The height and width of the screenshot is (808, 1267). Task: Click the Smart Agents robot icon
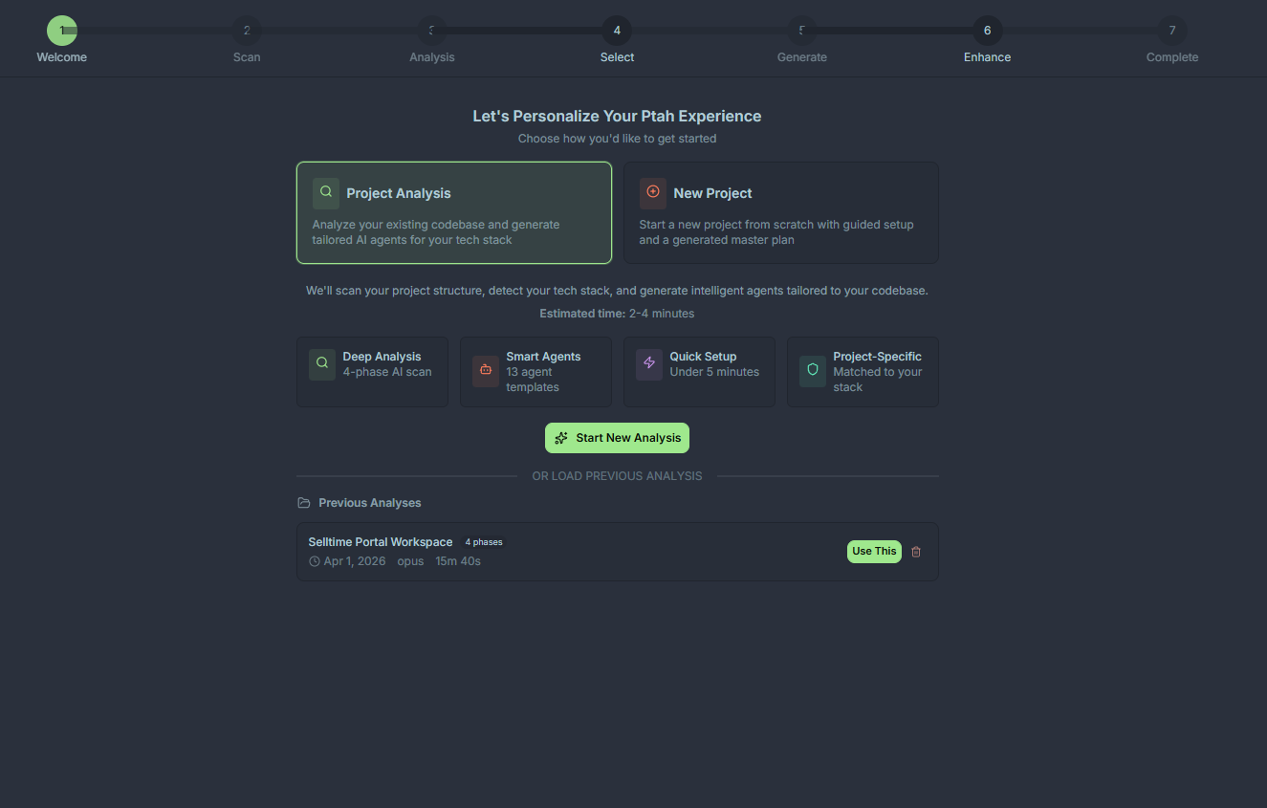(485, 371)
